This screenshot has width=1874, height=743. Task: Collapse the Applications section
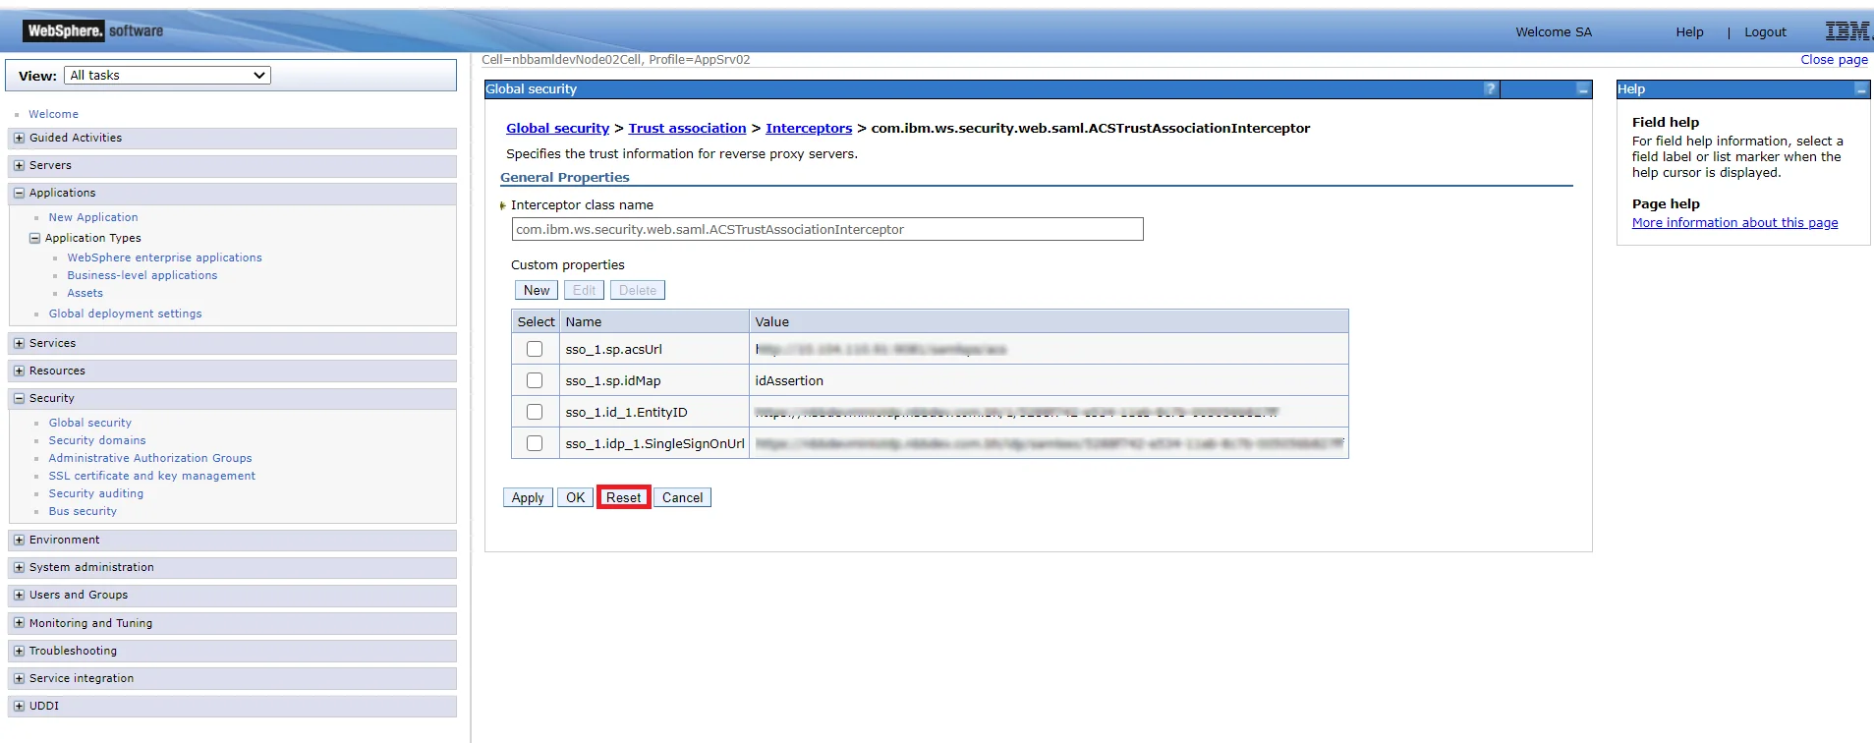(x=19, y=194)
